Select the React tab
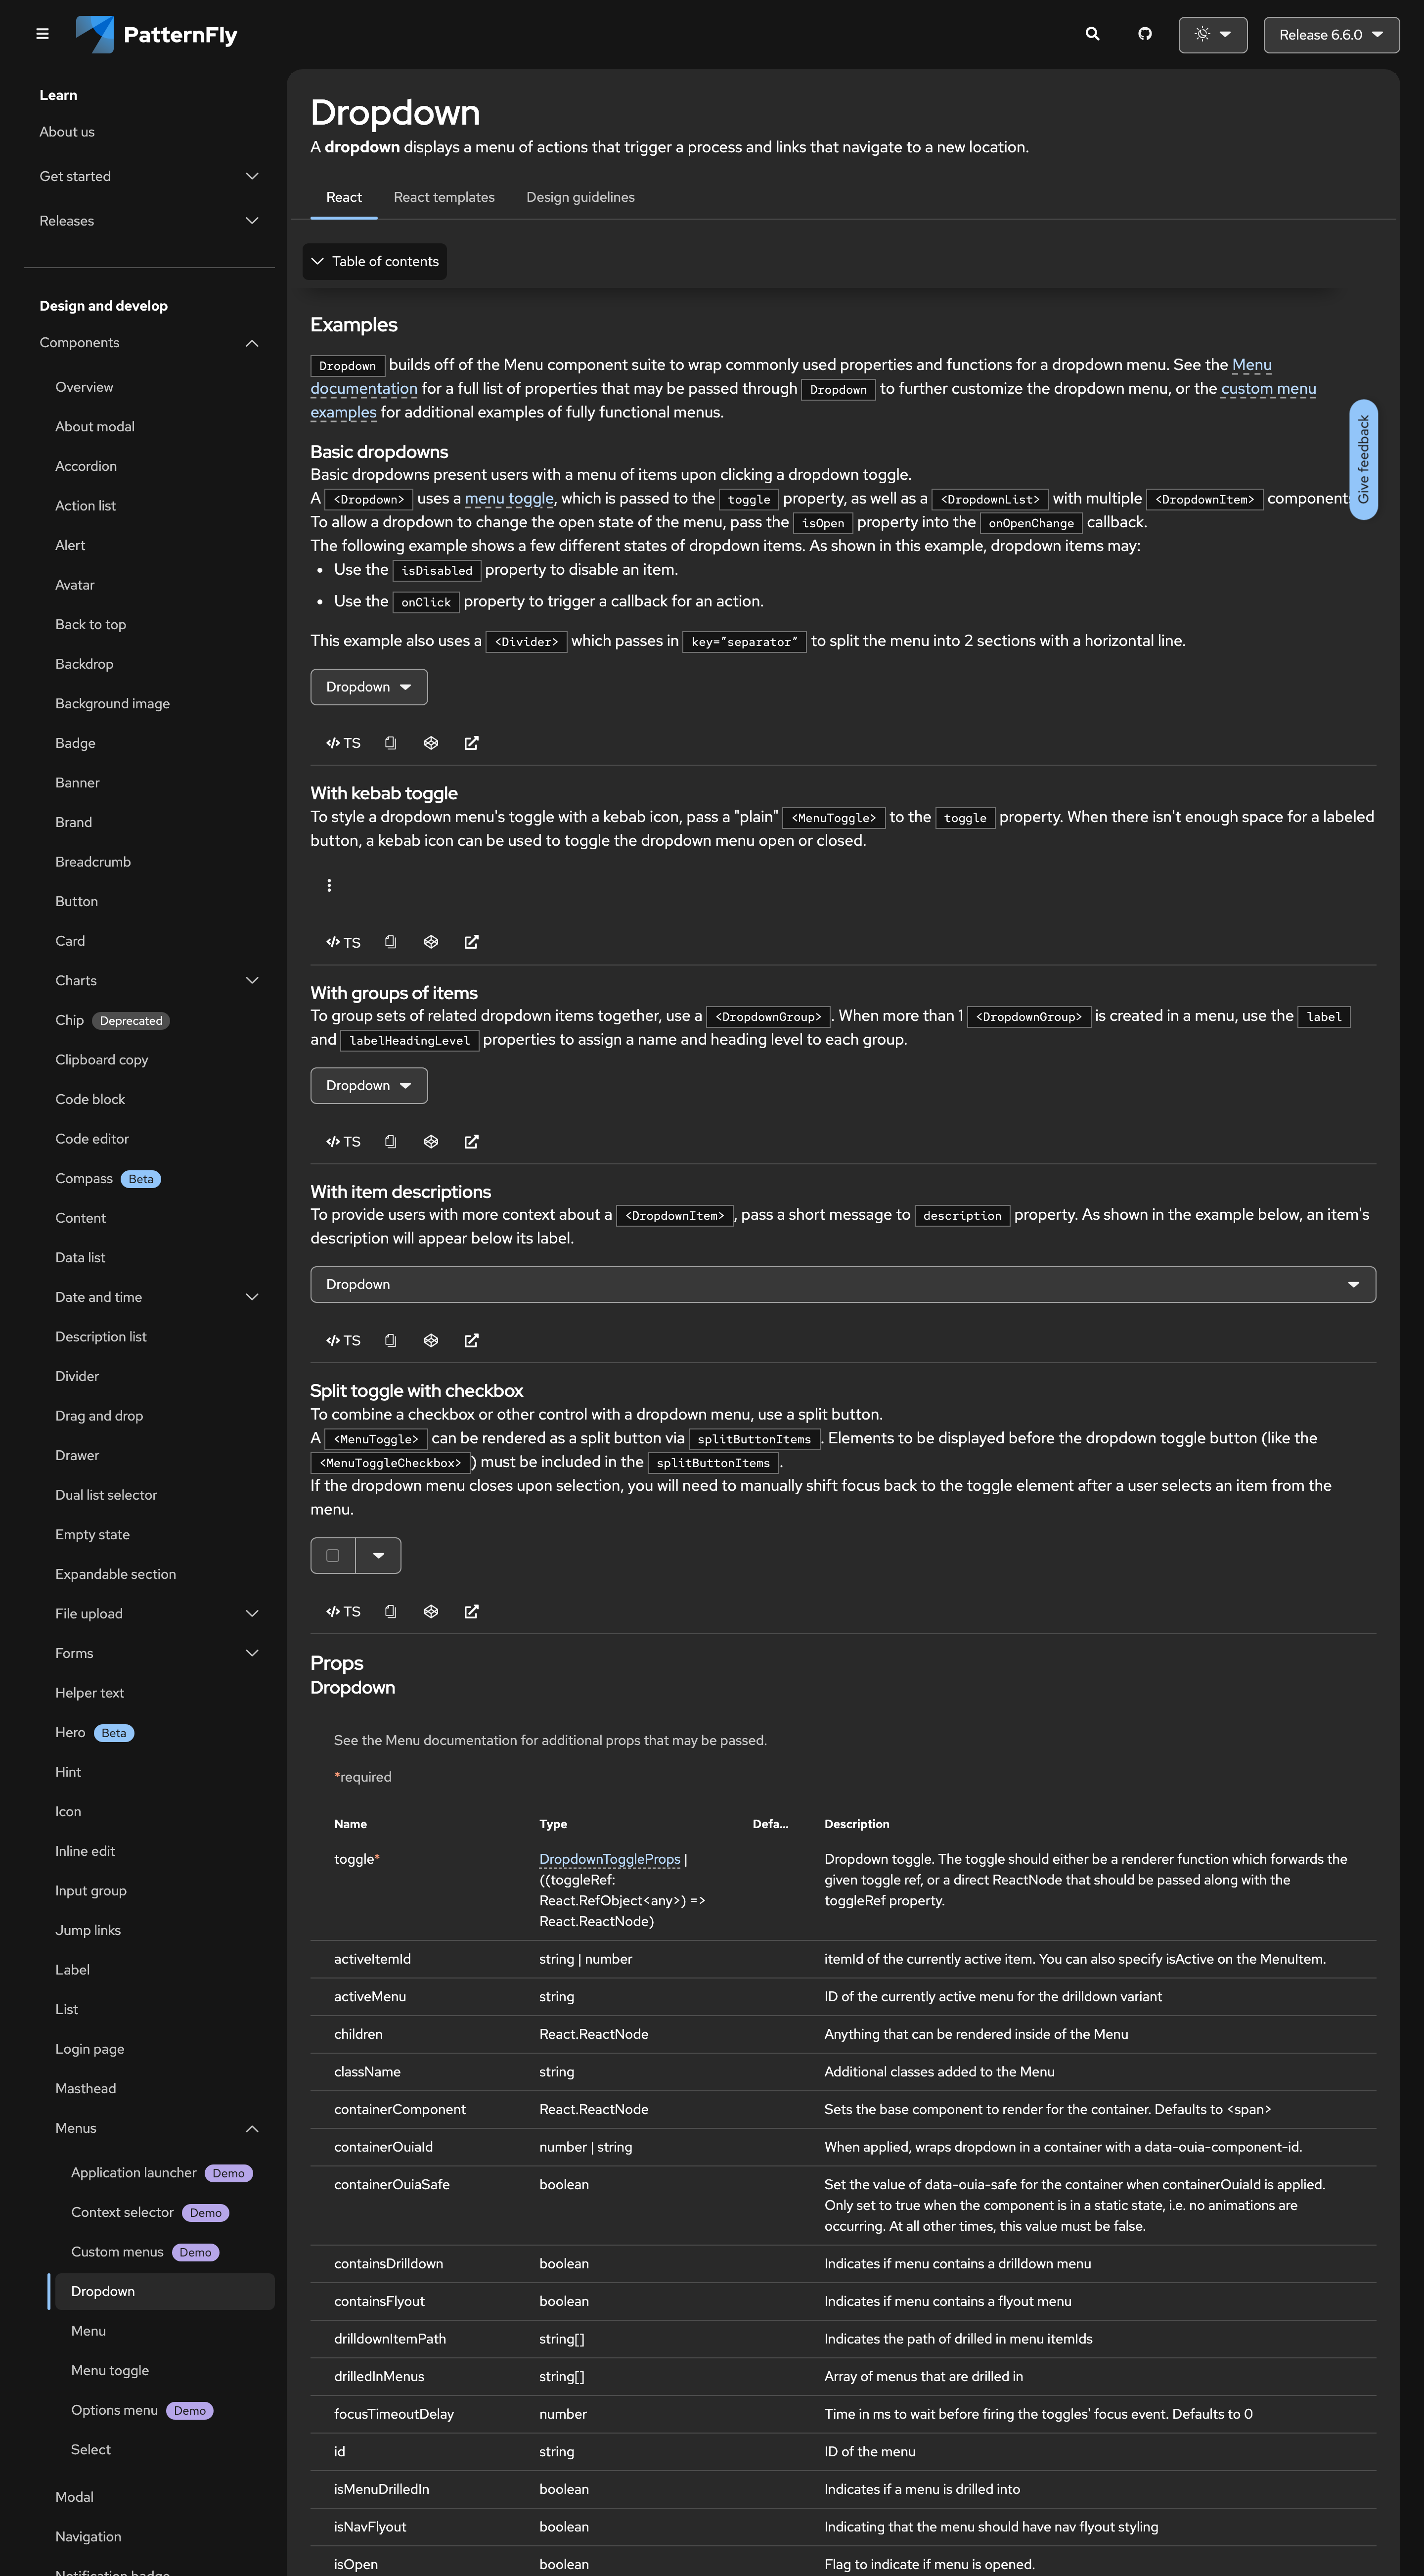The width and height of the screenshot is (1424, 2576). (344, 197)
